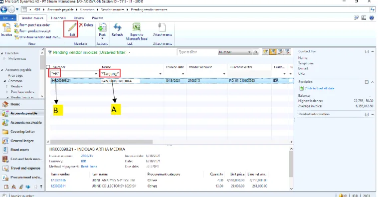Open Cash and bank management module
Screen dimensions: 378x197
[x=22, y=159]
